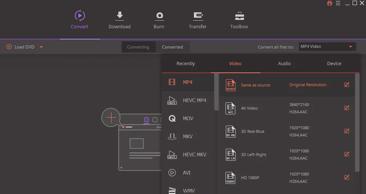
Task: Click the HEVC MP4 format icon
Action: [x=172, y=101]
